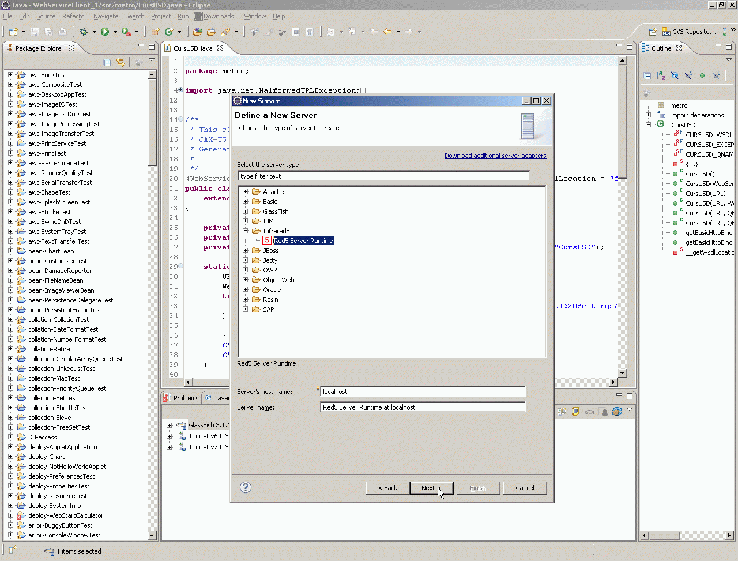This screenshot has height=561, width=738.
Task: Expand the awt-BookTest project
Action: coord(10,75)
